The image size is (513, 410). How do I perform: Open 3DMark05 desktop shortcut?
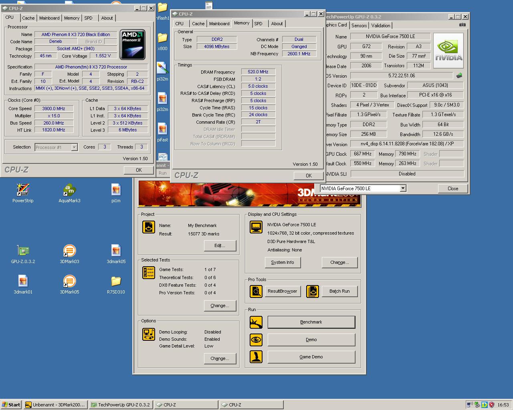(x=69, y=284)
